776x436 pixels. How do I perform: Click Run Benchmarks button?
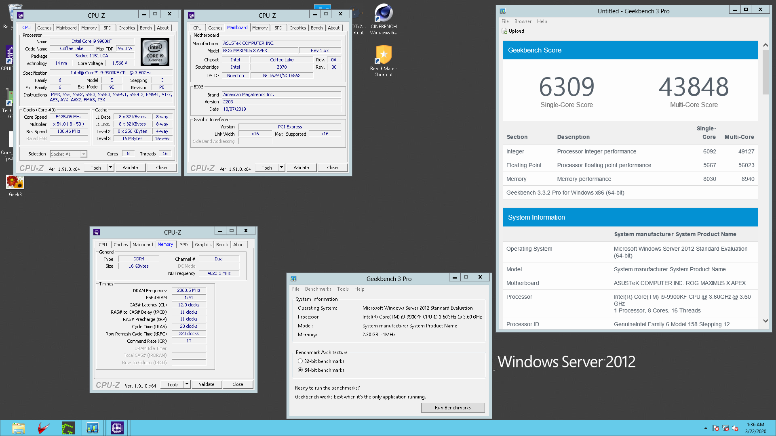coord(453,408)
